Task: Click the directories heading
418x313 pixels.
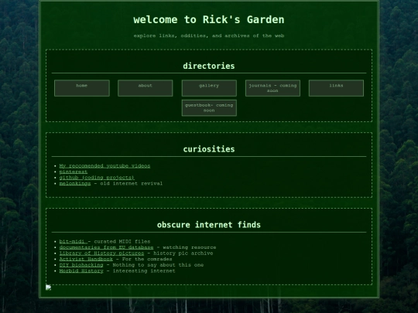Action: point(209,66)
